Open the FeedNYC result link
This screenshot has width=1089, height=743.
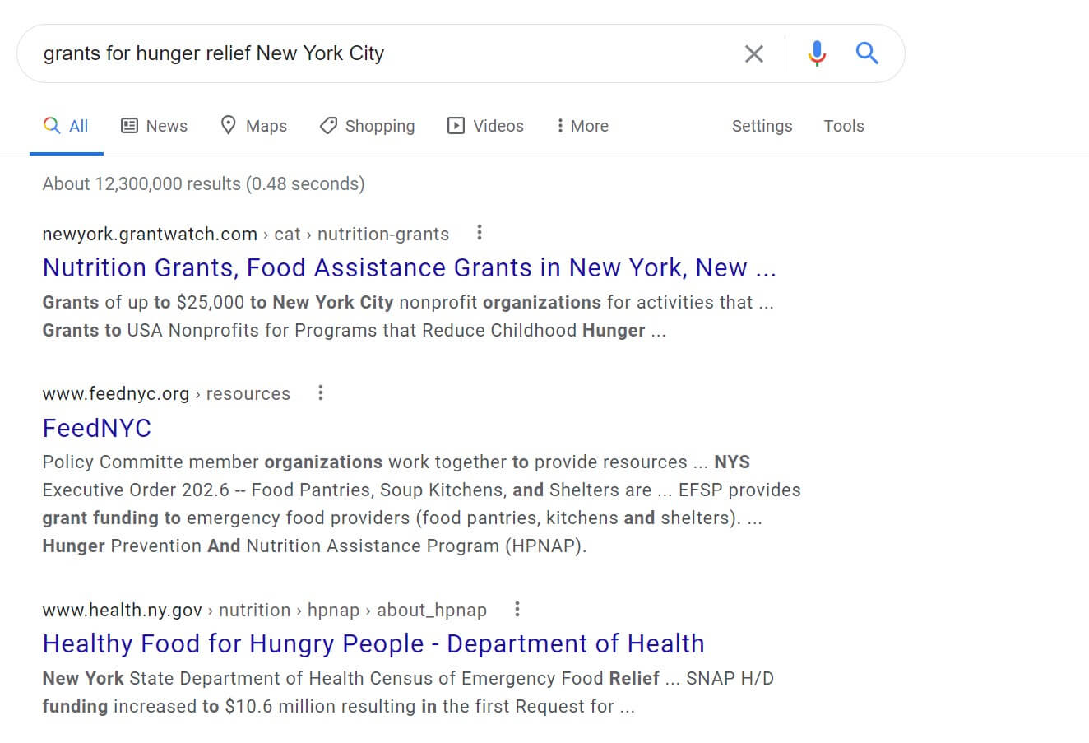[97, 428]
